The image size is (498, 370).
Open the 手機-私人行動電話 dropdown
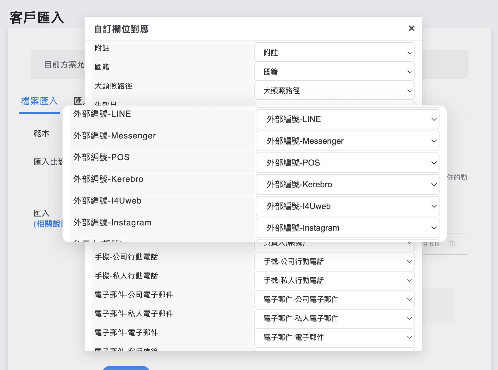click(x=334, y=280)
